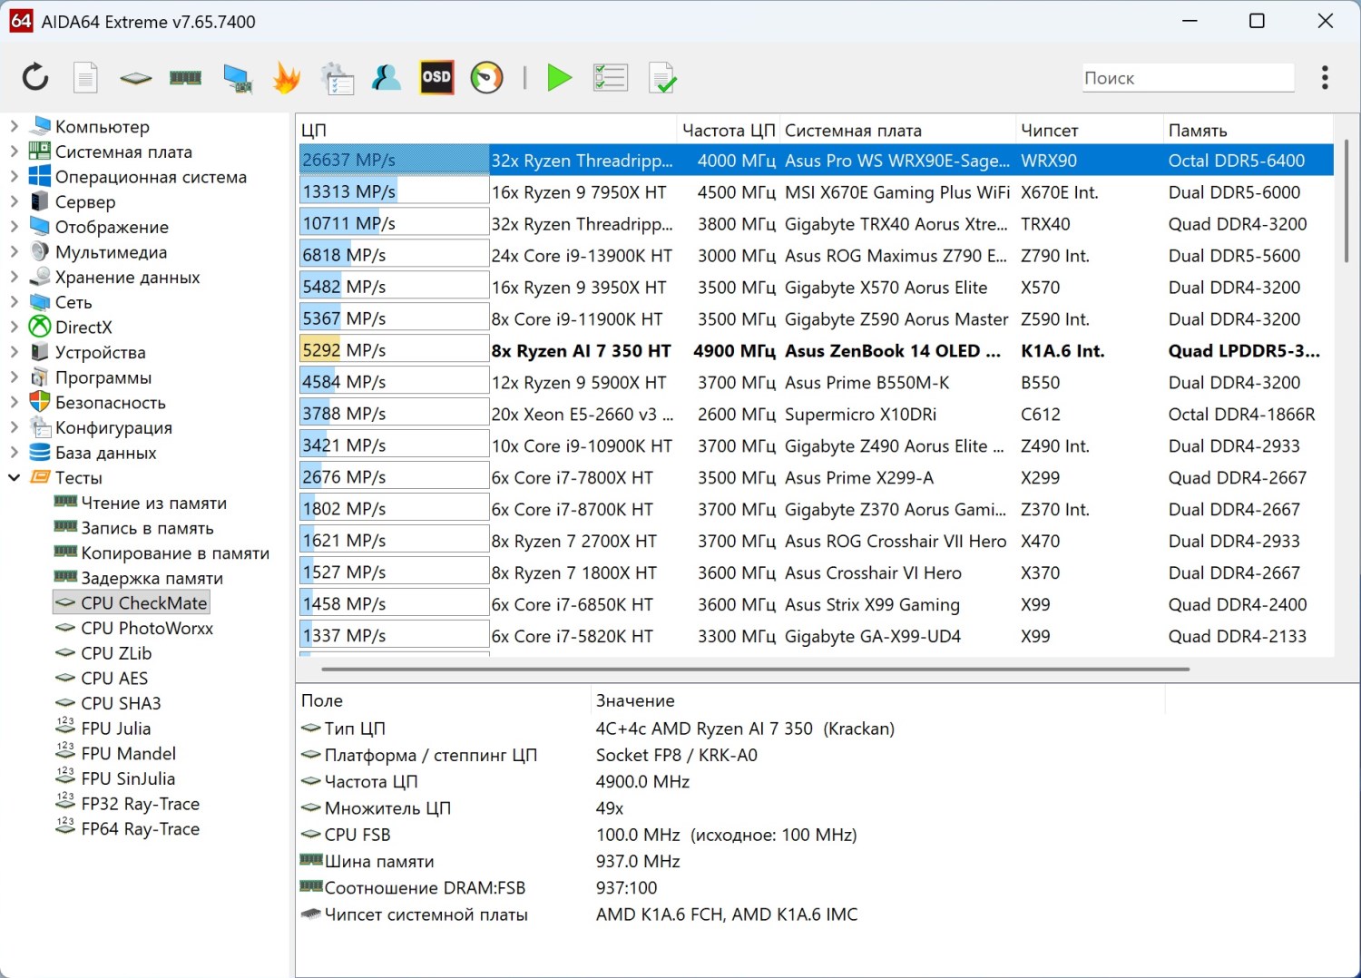Image resolution: width=1361 pixels, height=978 pixels.
Task: Sort by Частота ЦП column header
Action: pos(728,130)
